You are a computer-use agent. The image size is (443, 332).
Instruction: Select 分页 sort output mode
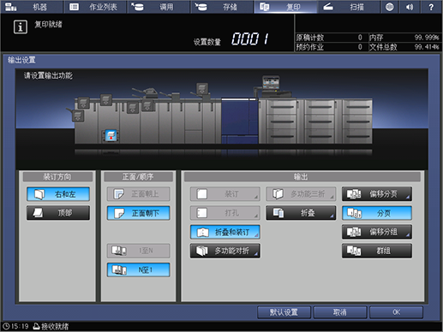pos(377,213)
